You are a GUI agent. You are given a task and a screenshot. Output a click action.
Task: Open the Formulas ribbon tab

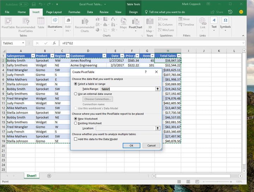pos(74,12)
